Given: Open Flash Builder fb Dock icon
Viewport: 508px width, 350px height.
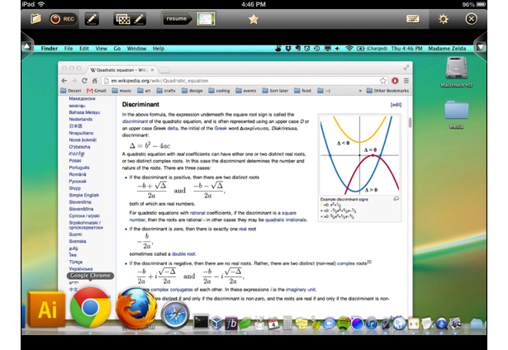Looking at the screenshot, I should tap(231, 324).
